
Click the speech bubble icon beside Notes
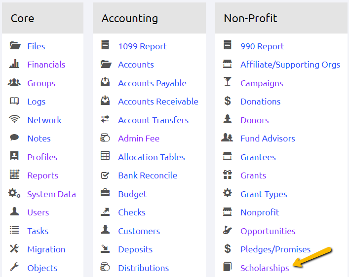(x=15, y=138)
